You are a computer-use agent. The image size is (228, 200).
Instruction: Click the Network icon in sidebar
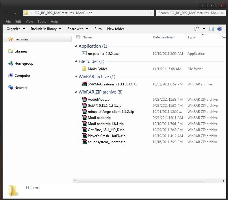[x=10, y=87]
